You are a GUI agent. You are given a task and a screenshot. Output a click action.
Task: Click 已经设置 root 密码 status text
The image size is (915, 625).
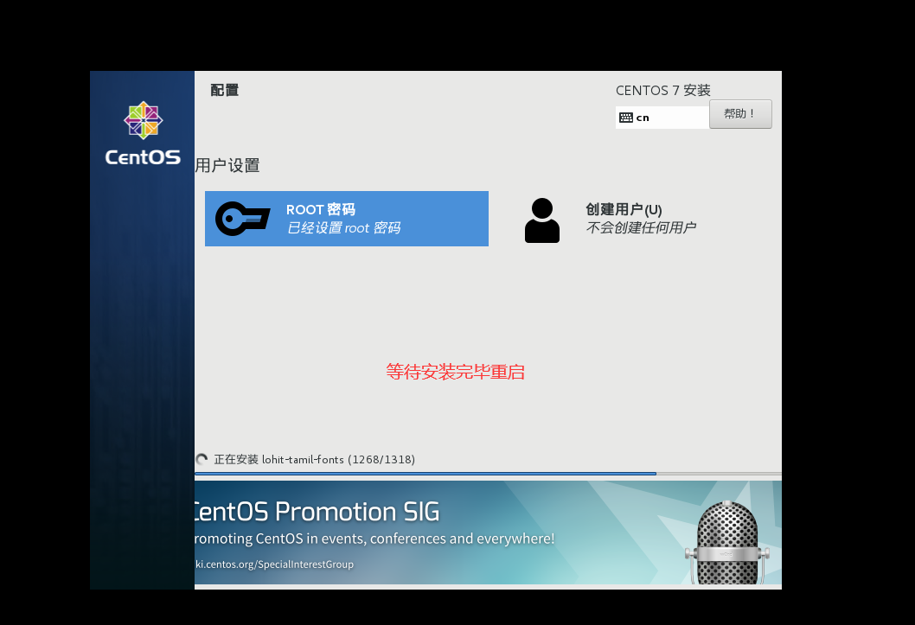tap(343, 228)
